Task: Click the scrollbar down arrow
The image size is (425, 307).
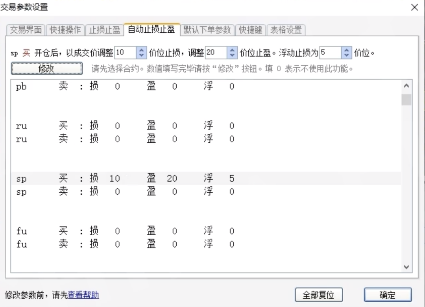Action: point(406,267)
